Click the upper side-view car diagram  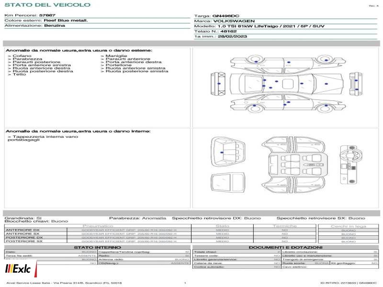288,64
